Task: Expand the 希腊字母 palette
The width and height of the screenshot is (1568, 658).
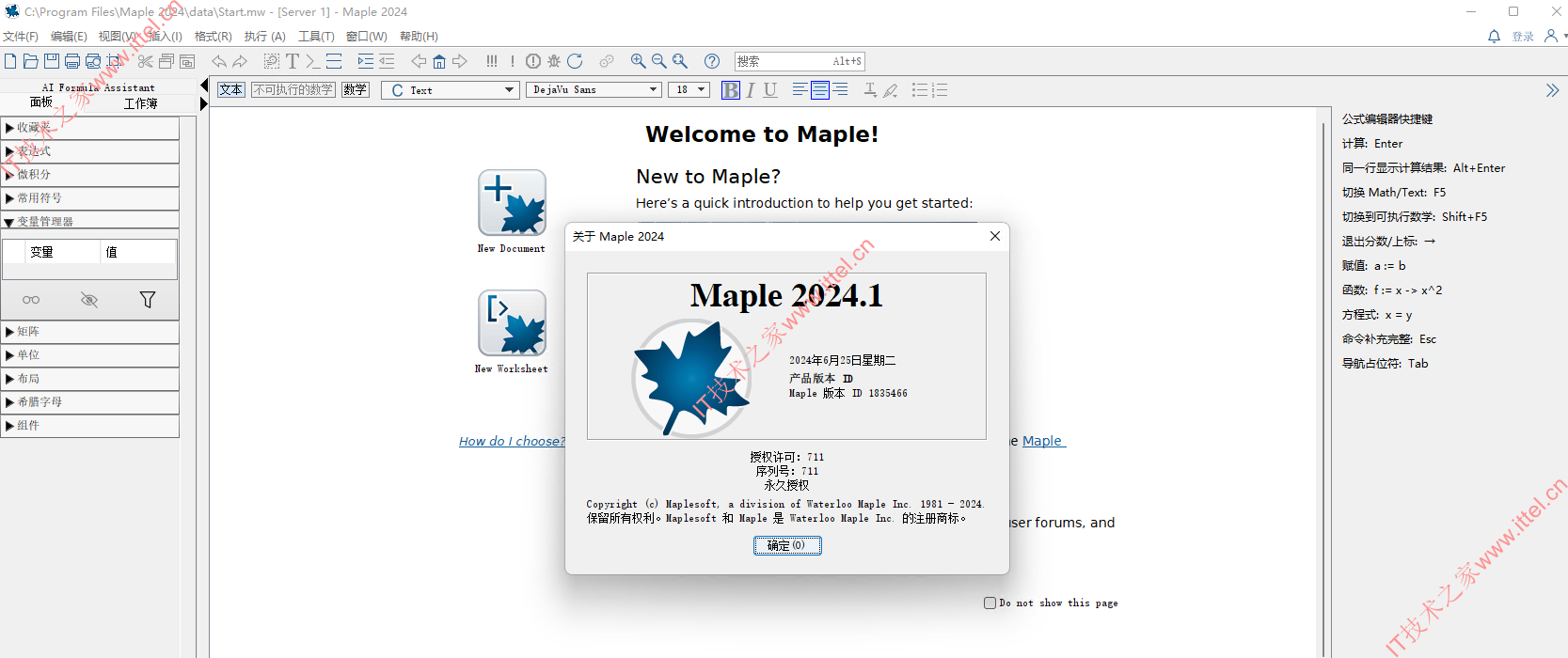Action: coord(89,402)
